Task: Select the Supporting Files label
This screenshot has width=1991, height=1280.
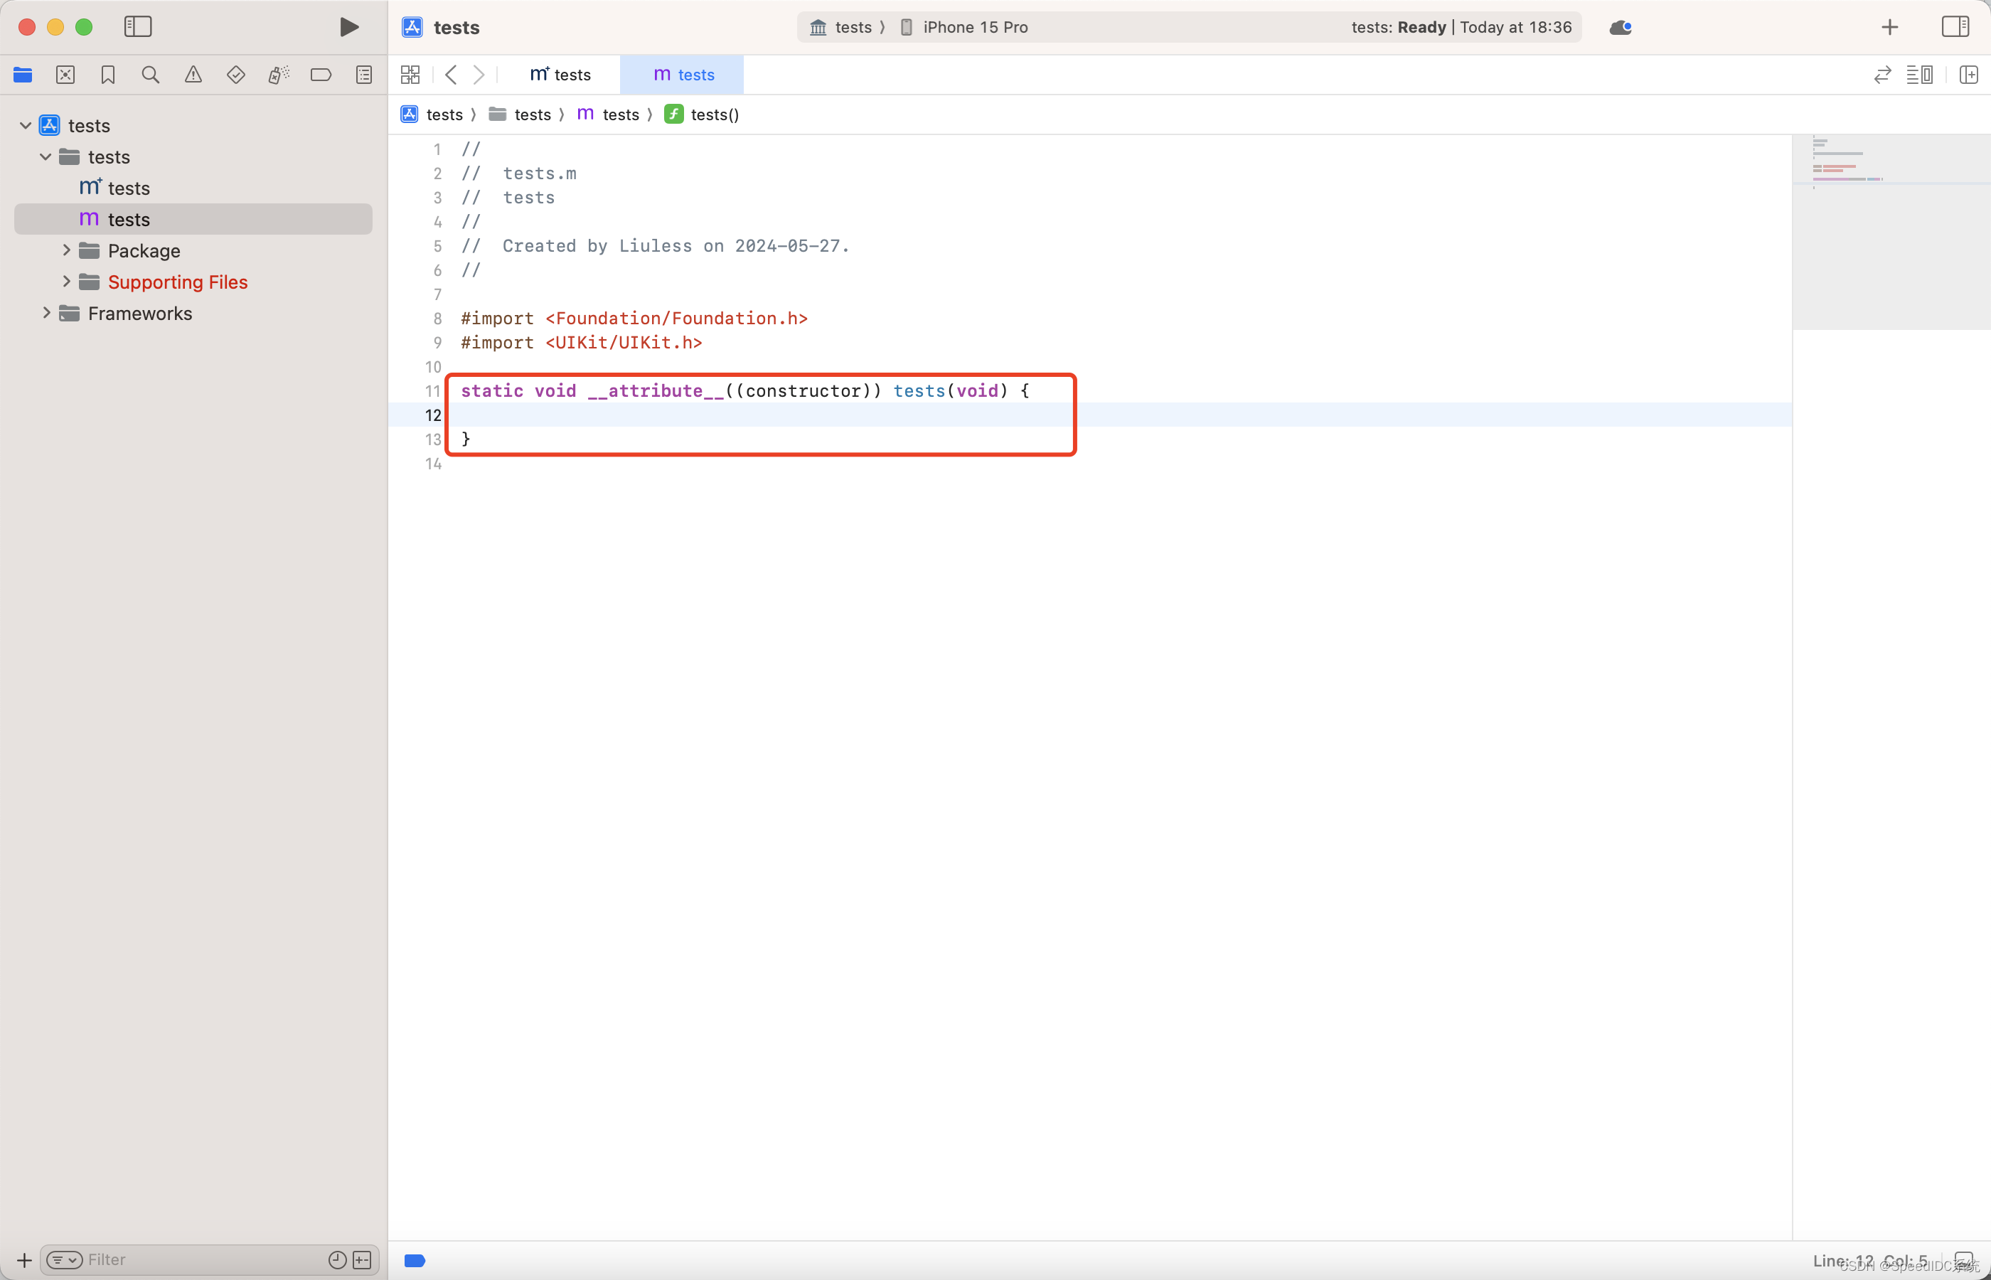Action: pos(178,282)
